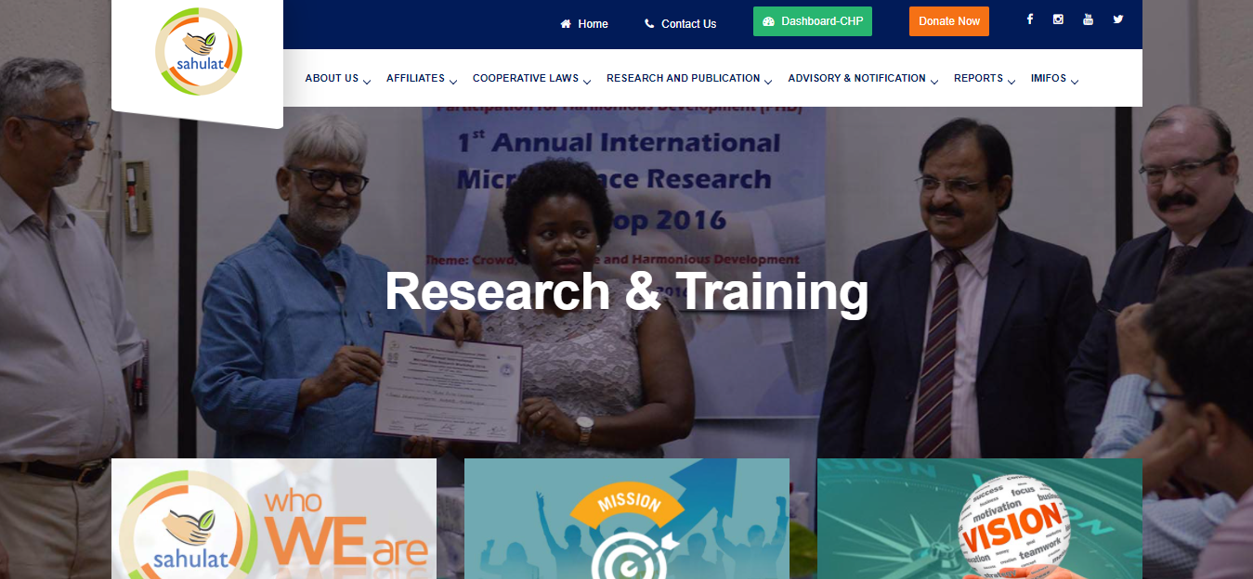Click the Donate Now button
This screenshot has height=579, width=1253.
pos(949,21)
